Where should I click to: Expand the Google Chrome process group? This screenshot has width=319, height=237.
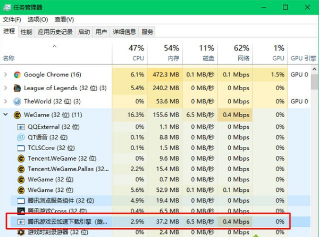pyautogui.click(x=6, y=75)
